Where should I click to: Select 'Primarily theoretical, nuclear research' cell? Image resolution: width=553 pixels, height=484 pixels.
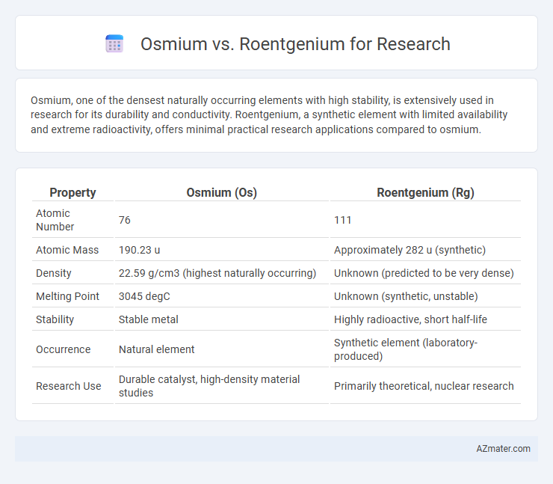click(425, 386)
